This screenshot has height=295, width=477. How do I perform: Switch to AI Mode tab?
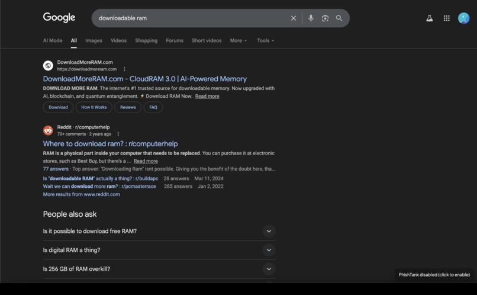[x=53, y=40]
